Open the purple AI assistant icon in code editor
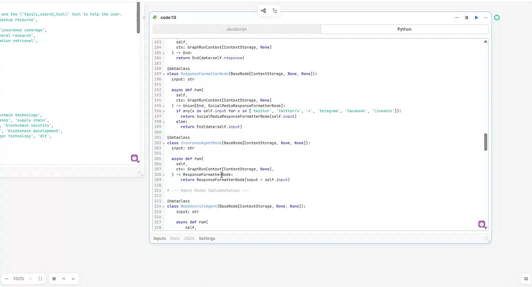Viewport: 532px width, 287px height. coord(482,224)
